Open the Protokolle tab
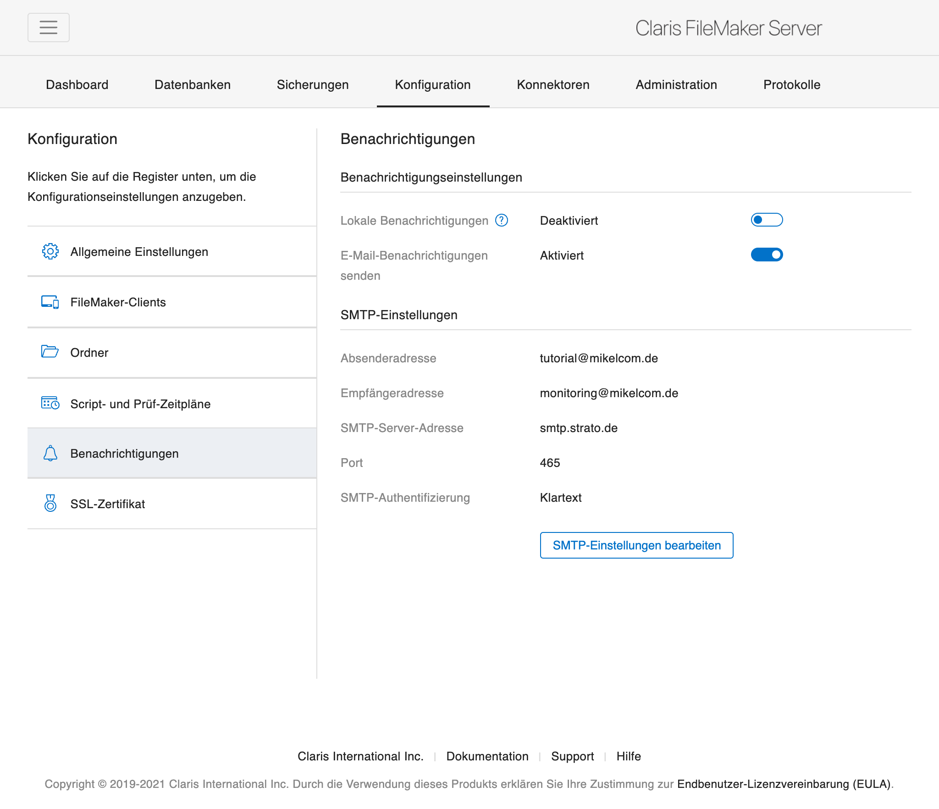Screen dimensions: 939x809 (792, 85)
